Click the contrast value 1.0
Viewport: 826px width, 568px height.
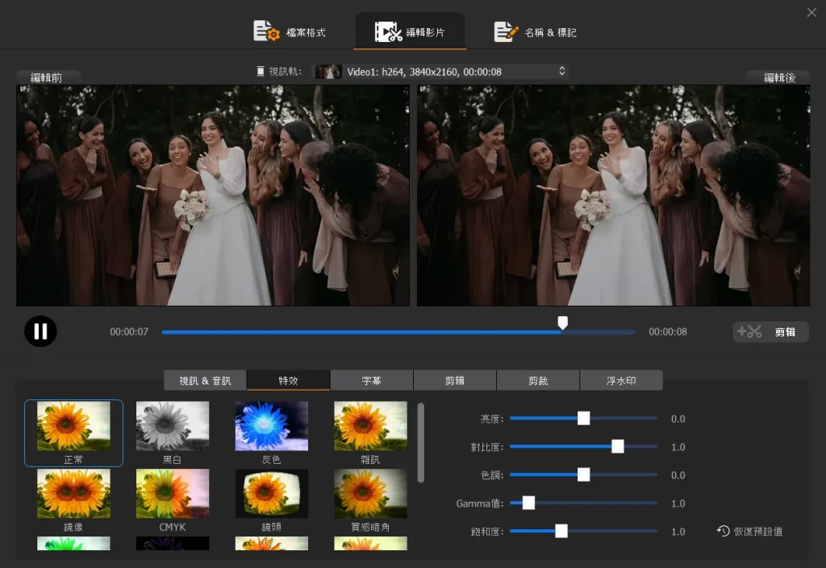(x=678, y=447)
